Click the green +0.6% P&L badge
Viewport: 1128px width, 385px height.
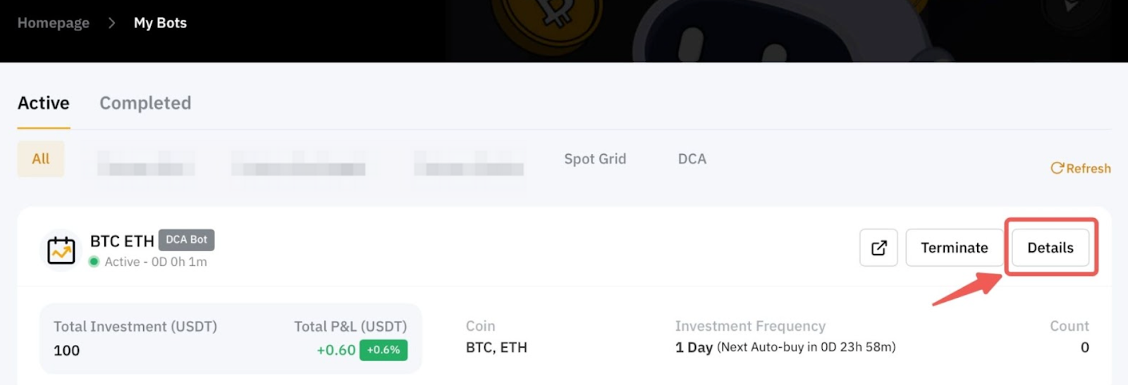tap(384, 350)
